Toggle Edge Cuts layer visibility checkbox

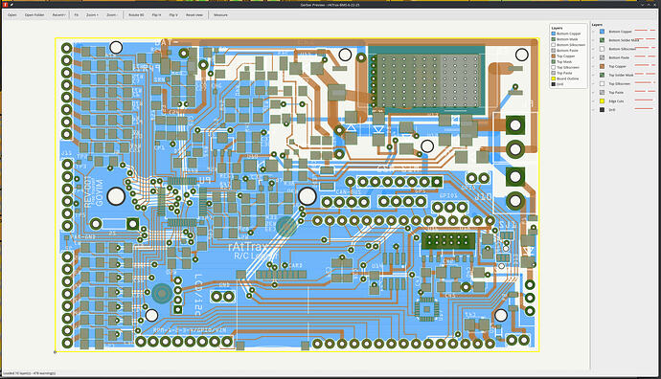(594, 101)
